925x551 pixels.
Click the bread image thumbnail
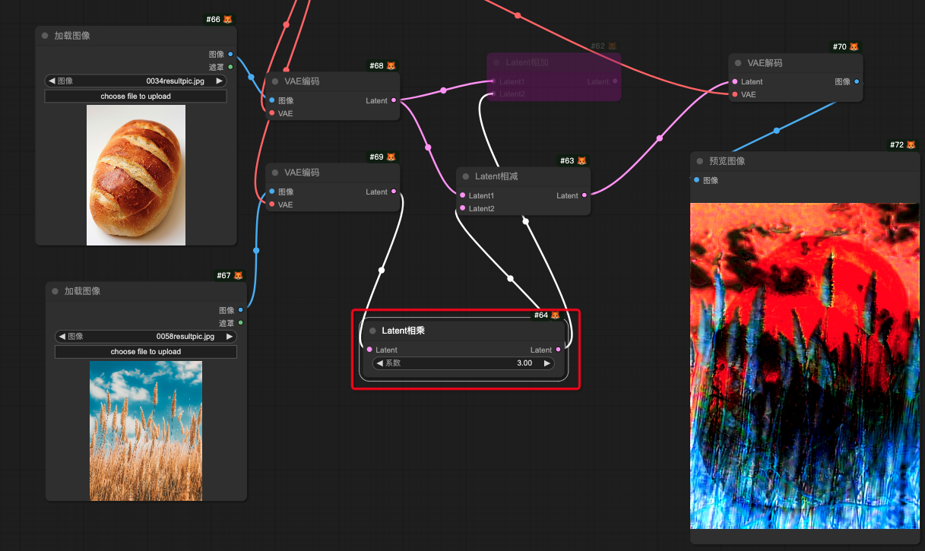click(136, 175)
